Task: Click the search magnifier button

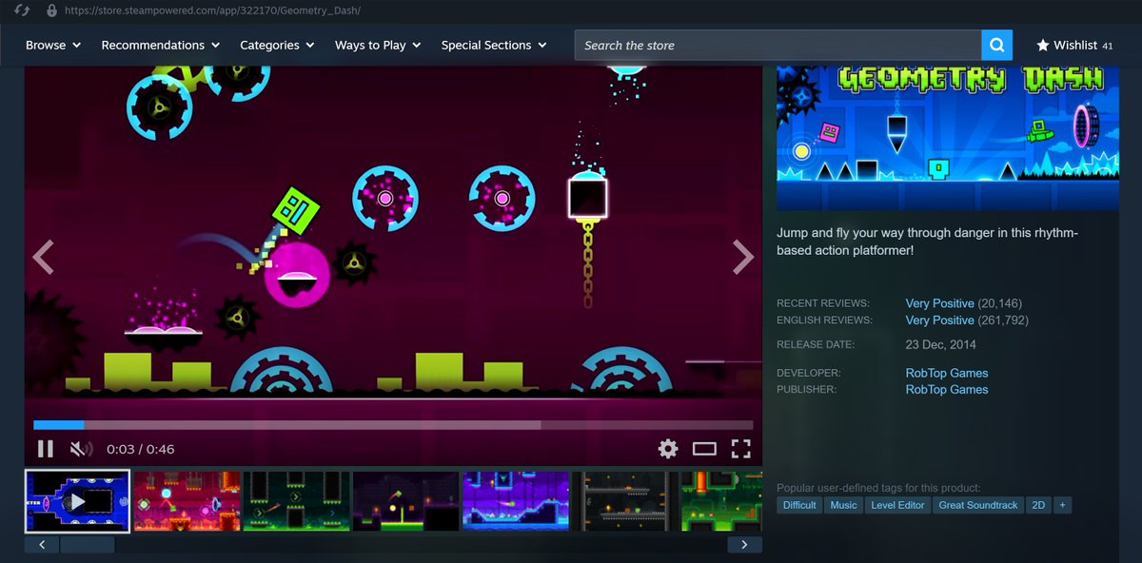Action: pyautogui.click(x=996, y=45)
